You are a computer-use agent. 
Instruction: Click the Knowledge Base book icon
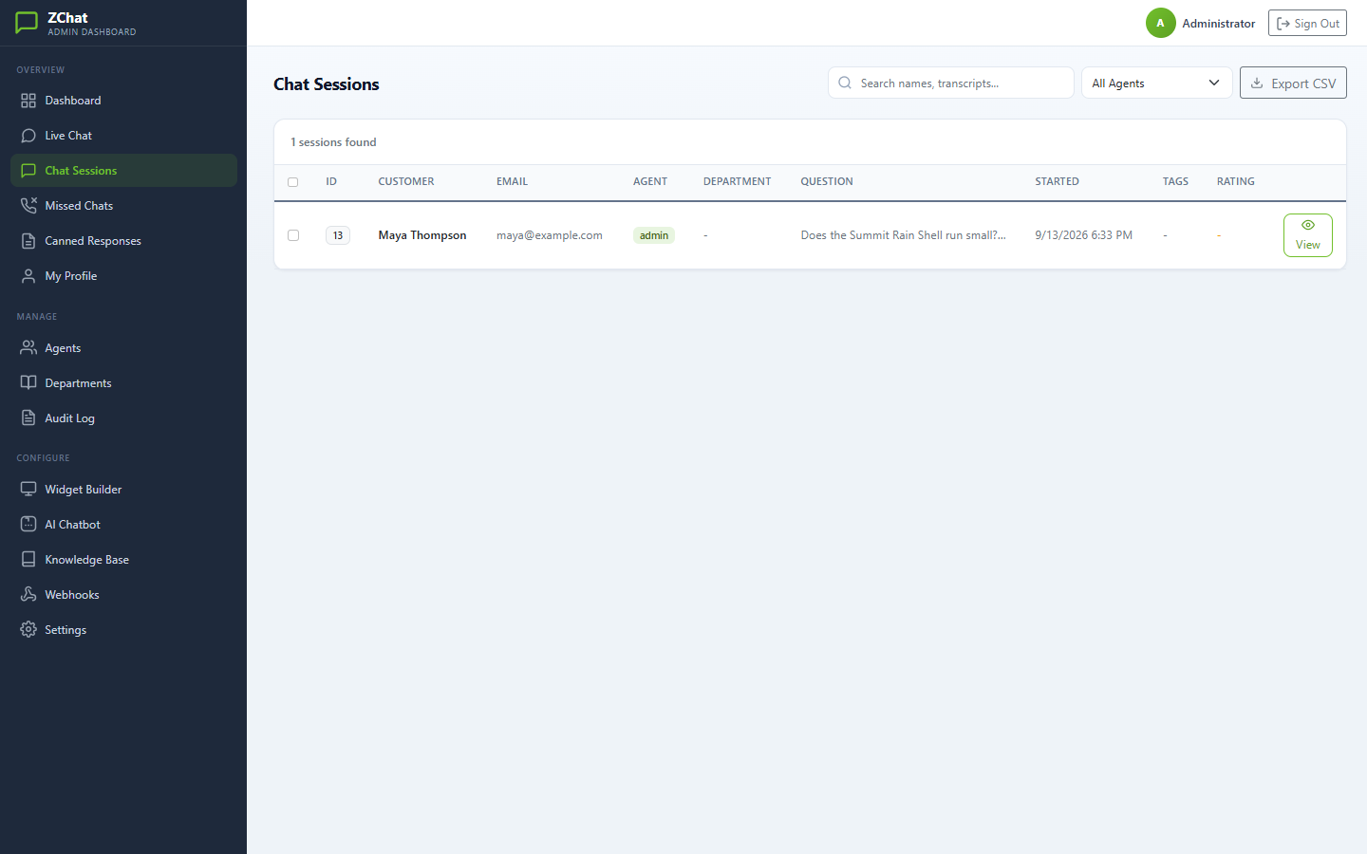[28, 560]
